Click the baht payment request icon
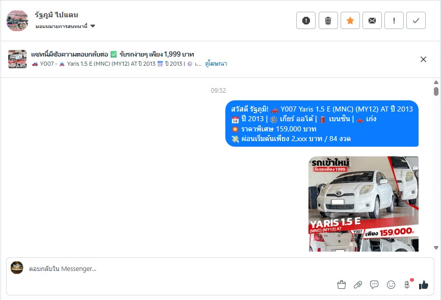 pyautogui.click(x=407, y=285)
